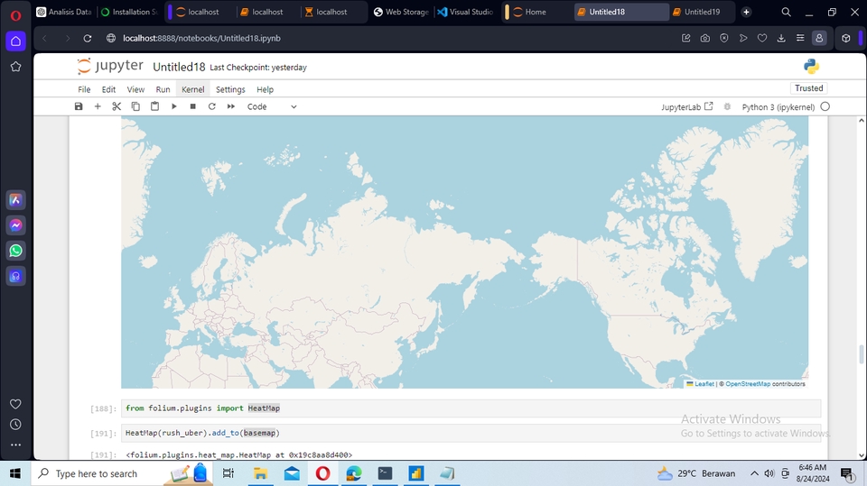Viewport: 867px width, 486px height.
Task: Insert a cell below with the plus icon
Action: (x=98, y=106)
